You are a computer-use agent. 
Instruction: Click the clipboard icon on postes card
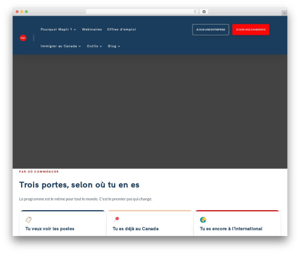pos(29,220)
